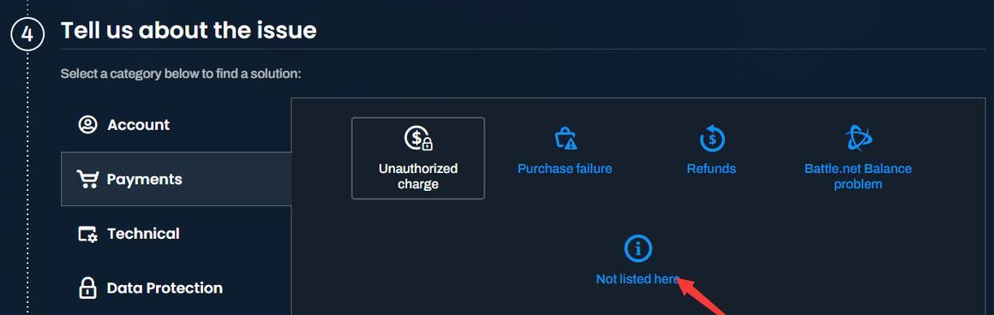Choose Battle.net Balance problem link
Viewport: 994px width, 315px height.
click(858, 176)
